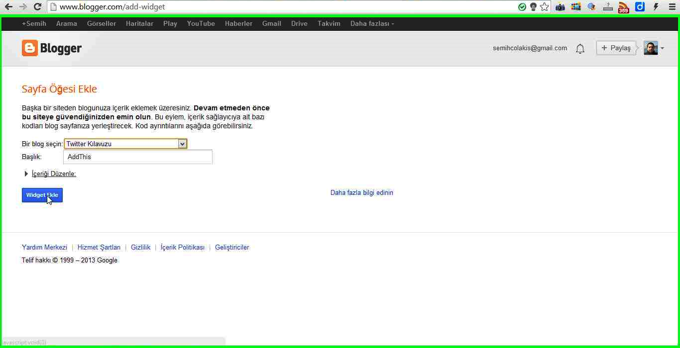Open the account dropdown arrow beside the avatar

pyautogui.click(x=662, y=48)
